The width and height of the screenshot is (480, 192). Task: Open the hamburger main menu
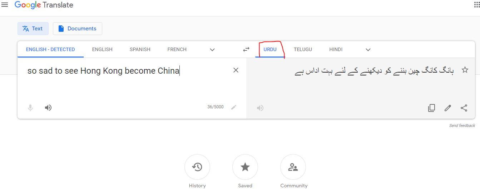[5, 5]
